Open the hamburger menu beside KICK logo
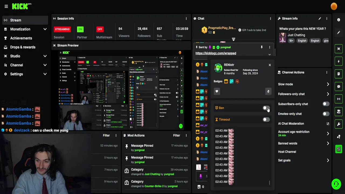345x194 pixels. (6, 6)
